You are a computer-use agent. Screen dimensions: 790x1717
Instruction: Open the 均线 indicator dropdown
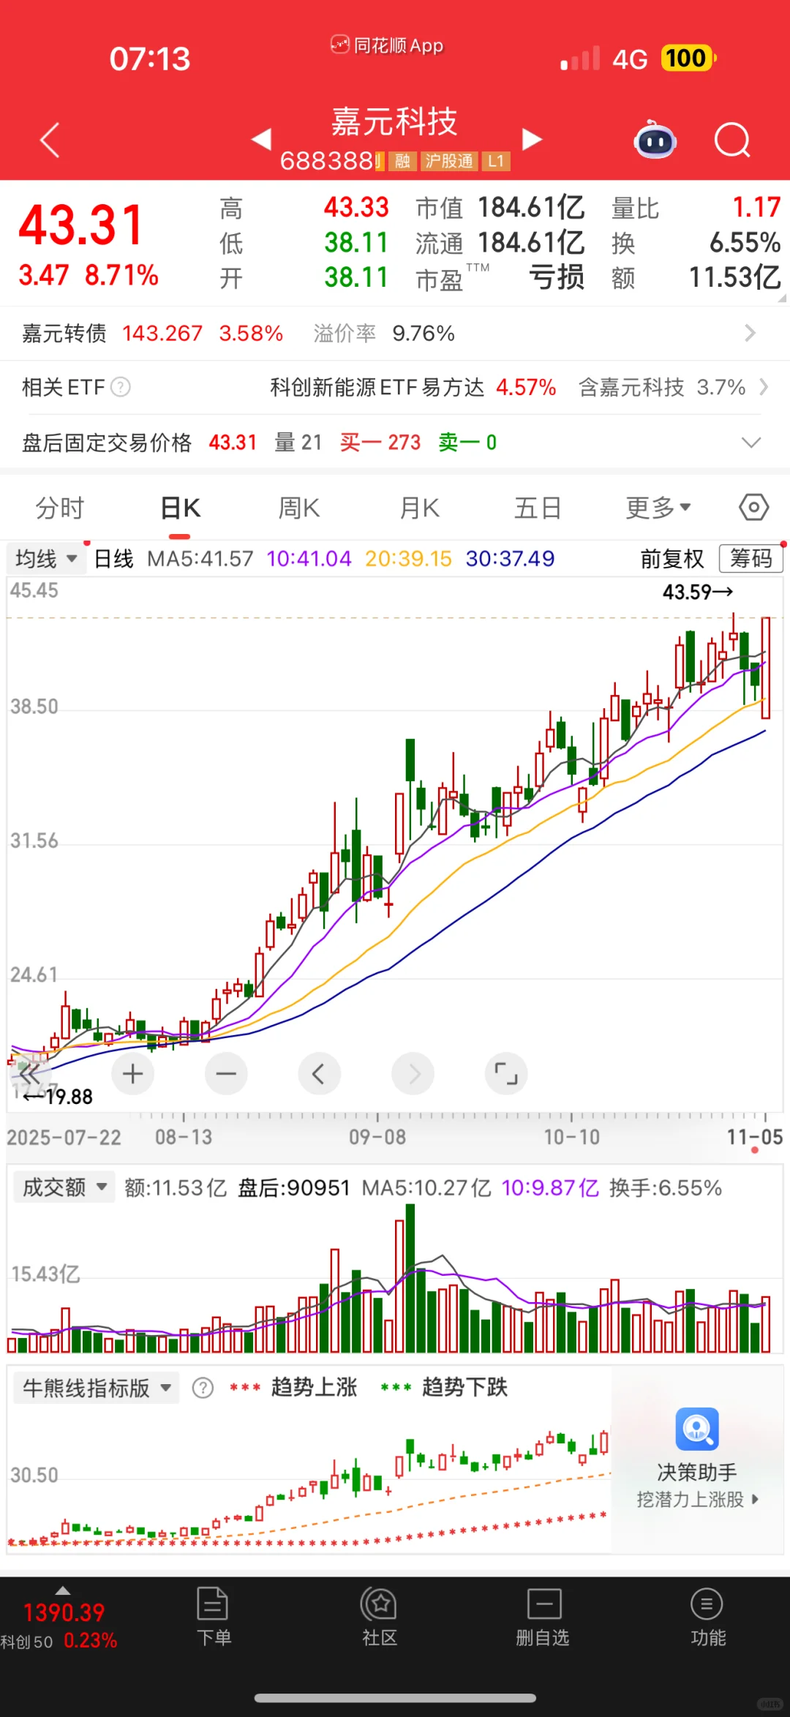tap(45, 559)
